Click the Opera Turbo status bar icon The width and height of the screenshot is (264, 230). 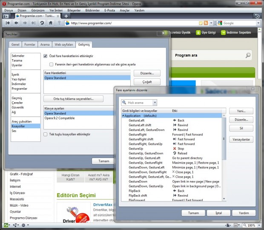coord(23,225)
